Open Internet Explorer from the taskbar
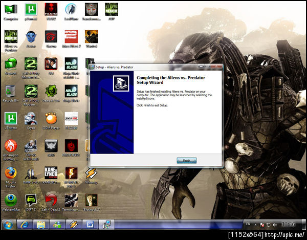Image resolution: width=307 pixels, height=240 pixels. 25,225
